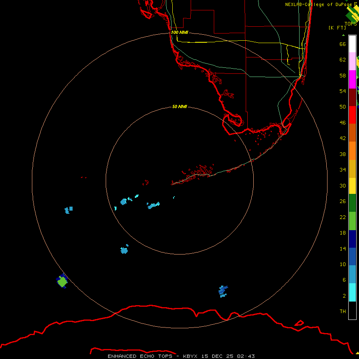Click the 14 legend value
The image size is (359, 359).
pyautogui.click(x=343, y=249)
